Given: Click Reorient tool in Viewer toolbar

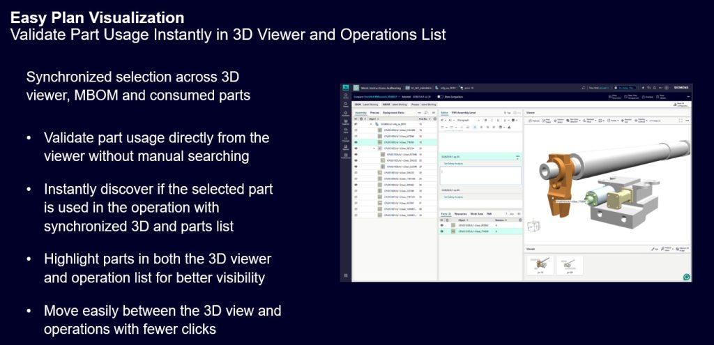Looking at the screenshot, I should [627, 121].
